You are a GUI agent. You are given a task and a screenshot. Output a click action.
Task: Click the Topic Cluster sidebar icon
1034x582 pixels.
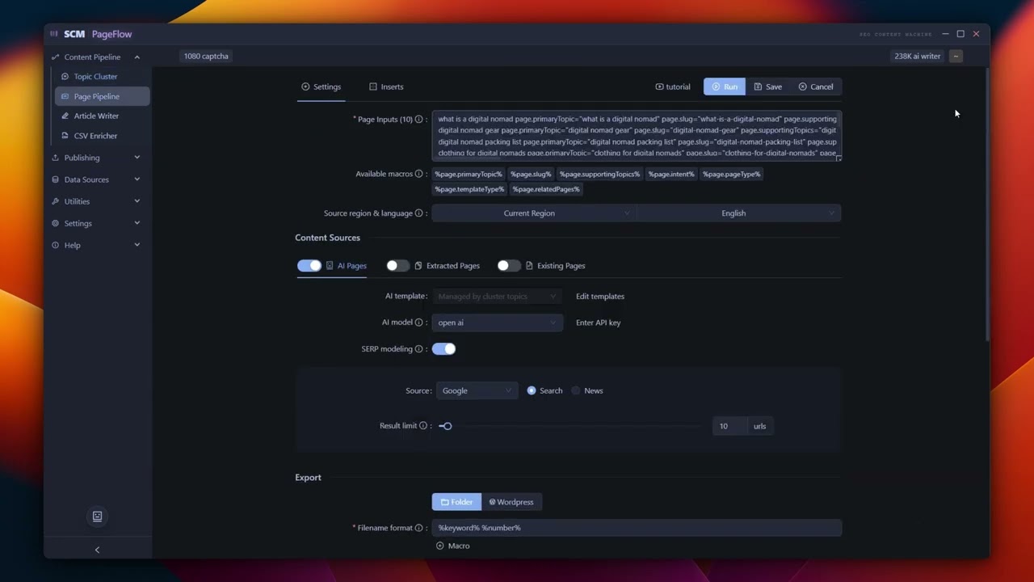click(65, 77)
